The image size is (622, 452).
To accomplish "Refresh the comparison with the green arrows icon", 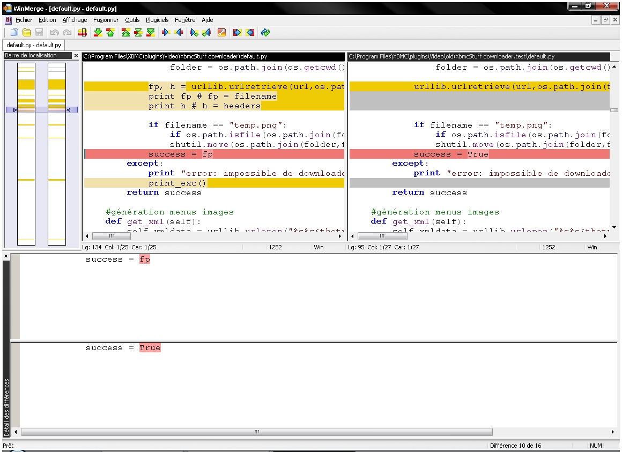I will pyautogui.click(x=265, y=33).
